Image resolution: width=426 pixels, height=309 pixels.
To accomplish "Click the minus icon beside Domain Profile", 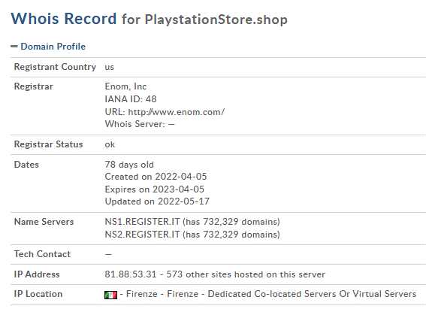I will coord(14,47).
